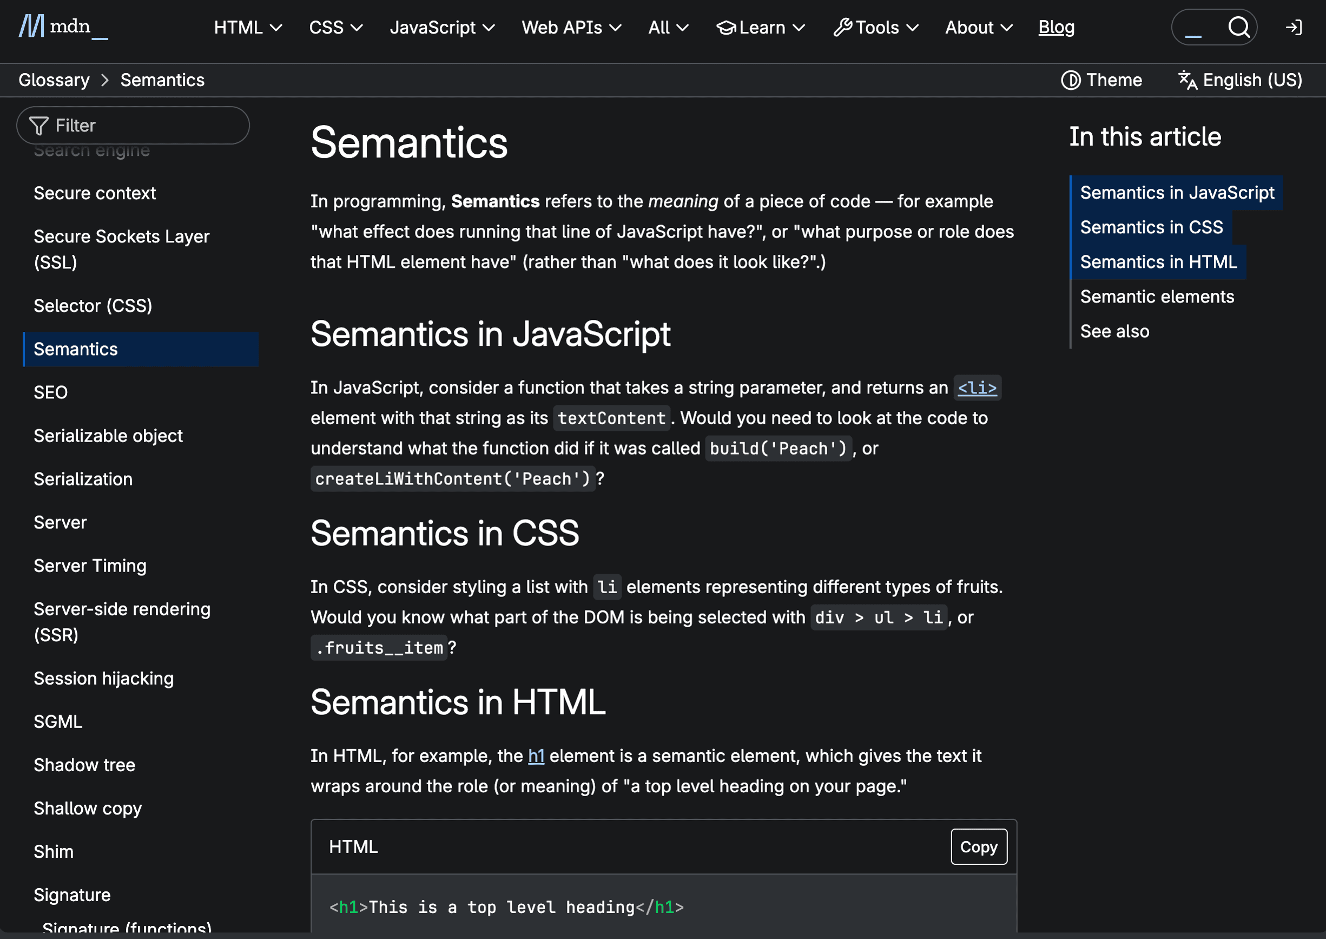The image size is (1326, 939).
Task: Open Shallow copy glossary entry
Action: click(88, 809)
